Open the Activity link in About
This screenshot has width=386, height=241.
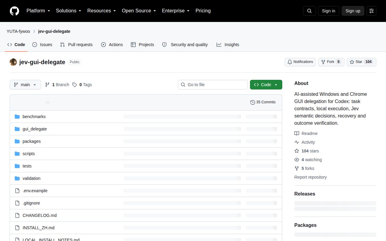tap(305, 142)
